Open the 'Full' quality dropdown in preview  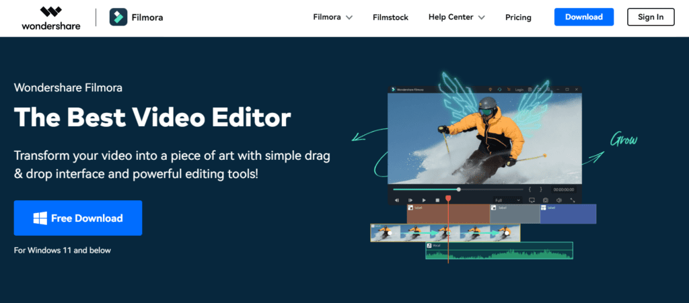(x=507, y=200)
